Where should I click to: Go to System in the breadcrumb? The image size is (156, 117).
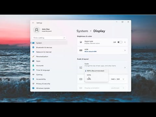[x=82, y=31]
